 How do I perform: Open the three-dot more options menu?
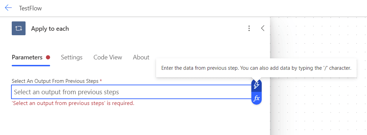tap(249, 28)
